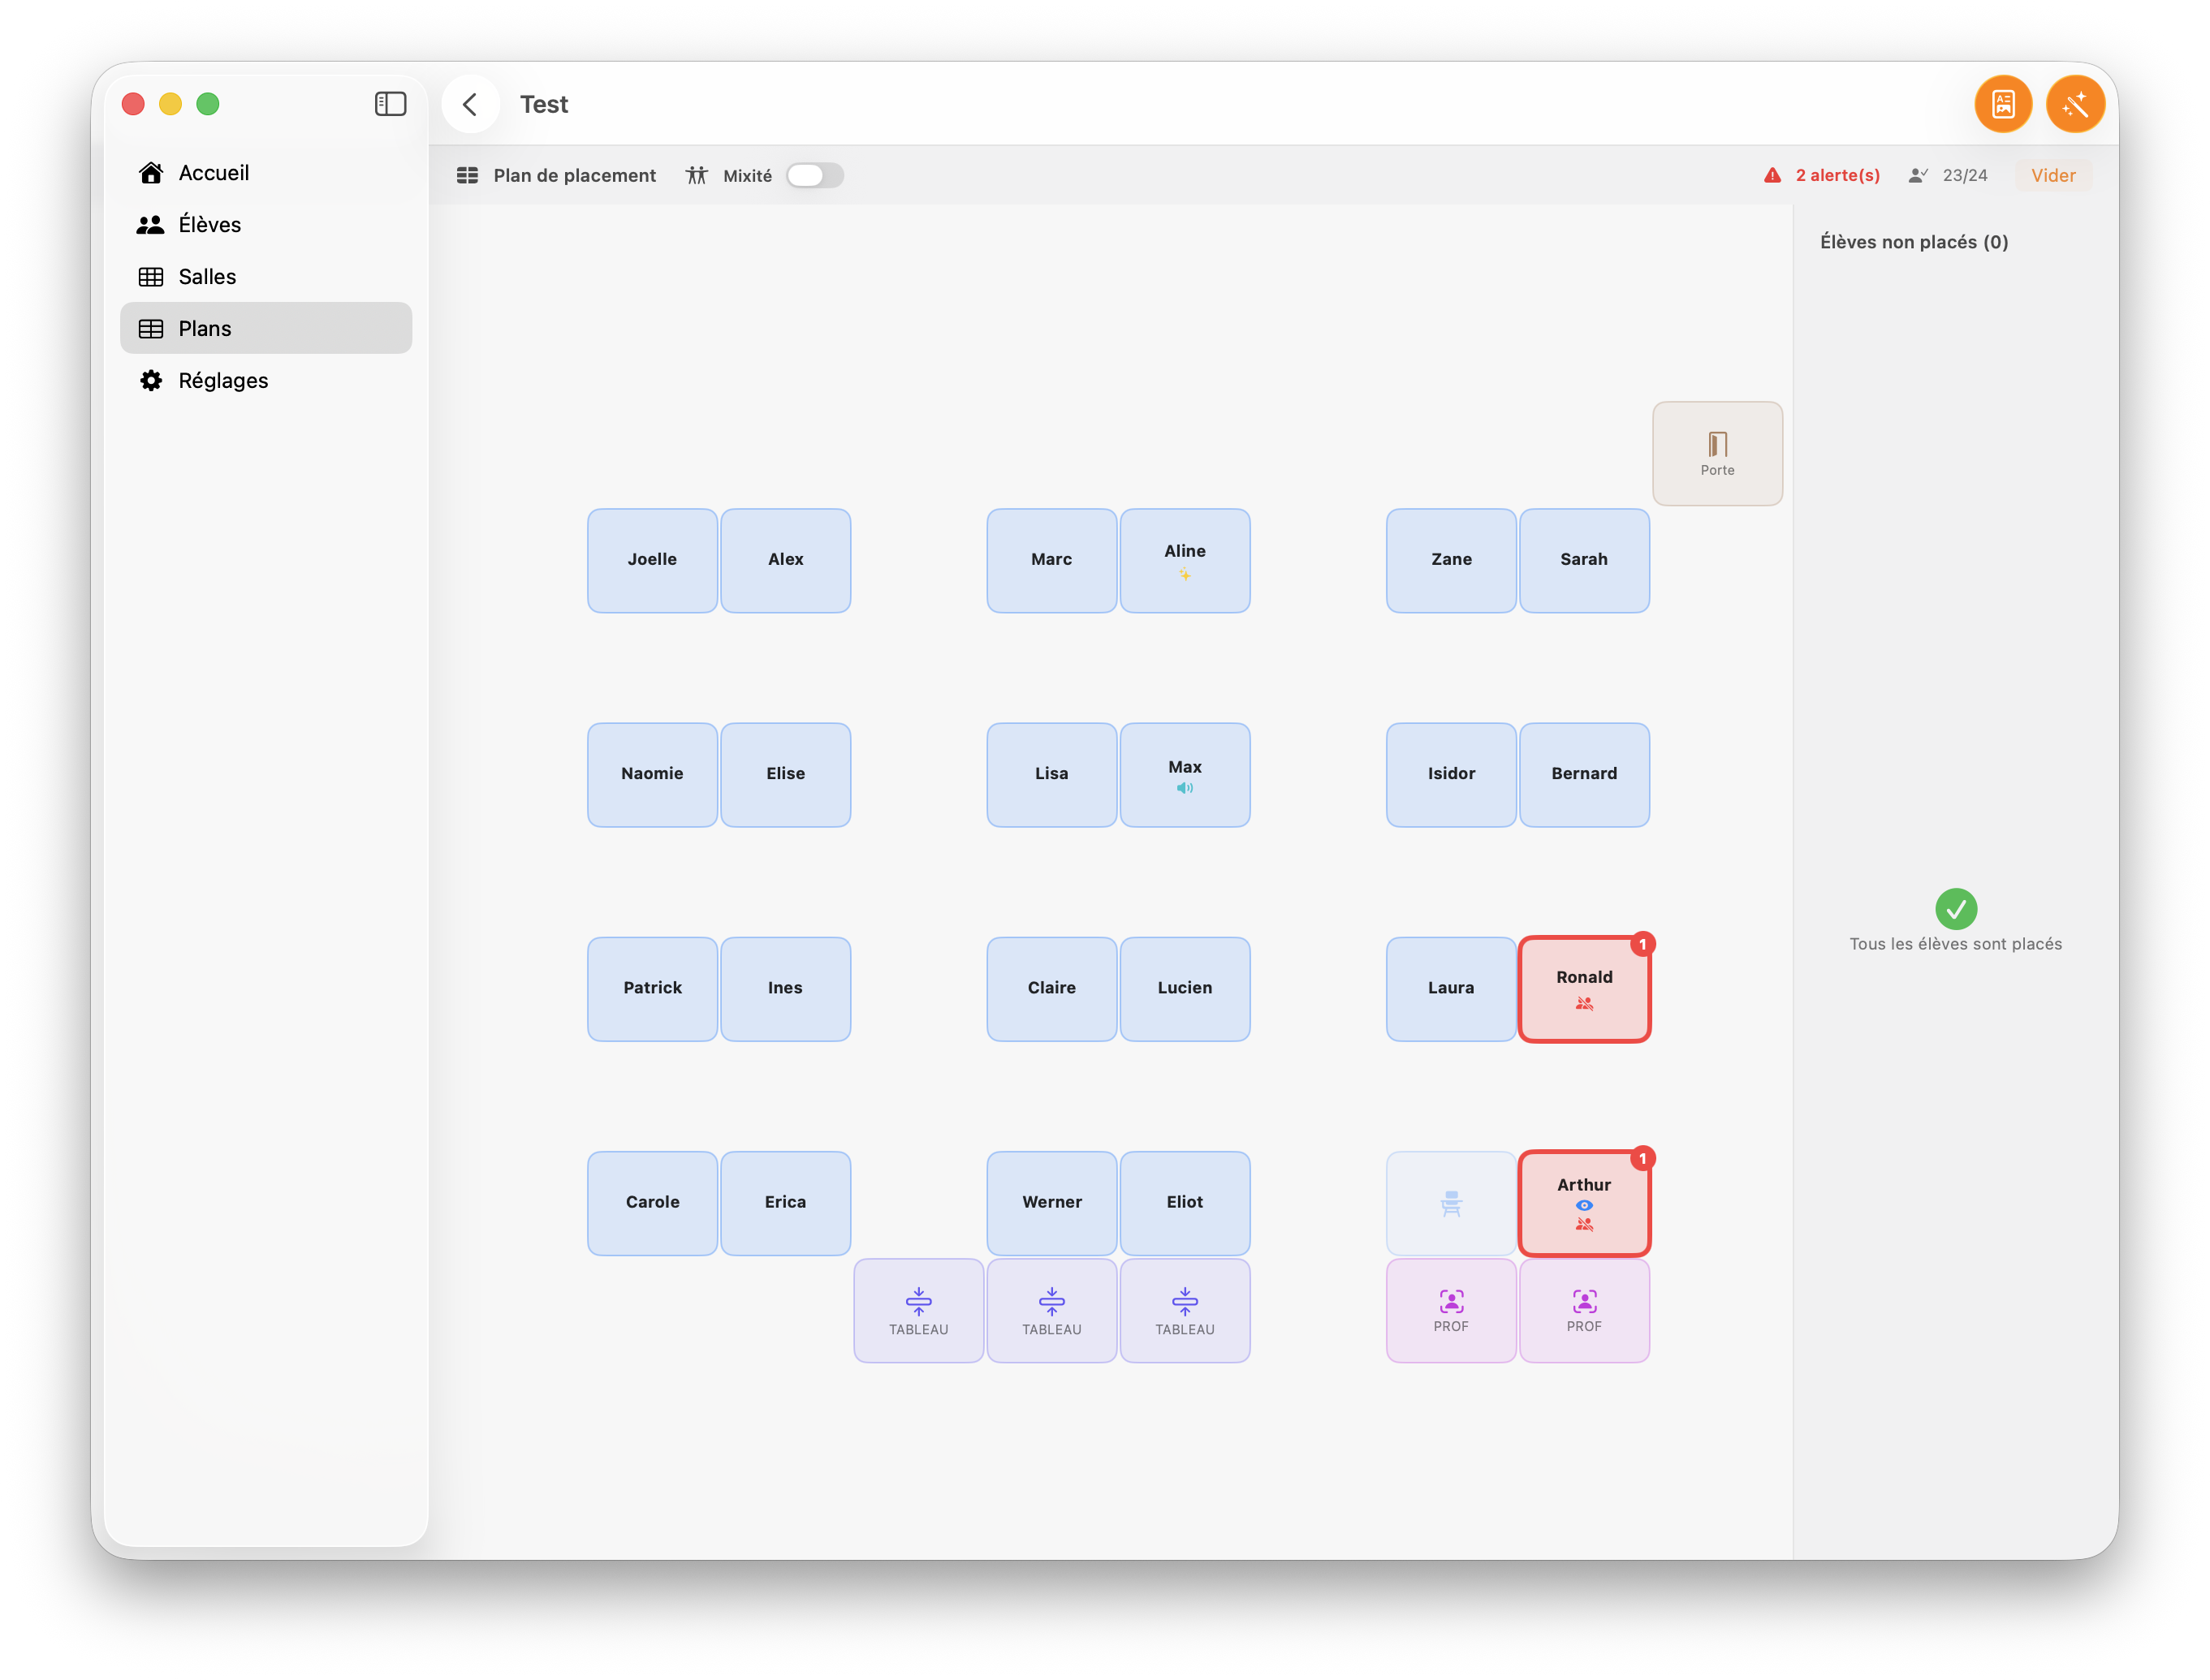Click the Mixité label text
Viewport: 2210px width, 1680px height.
pos(747,175)
